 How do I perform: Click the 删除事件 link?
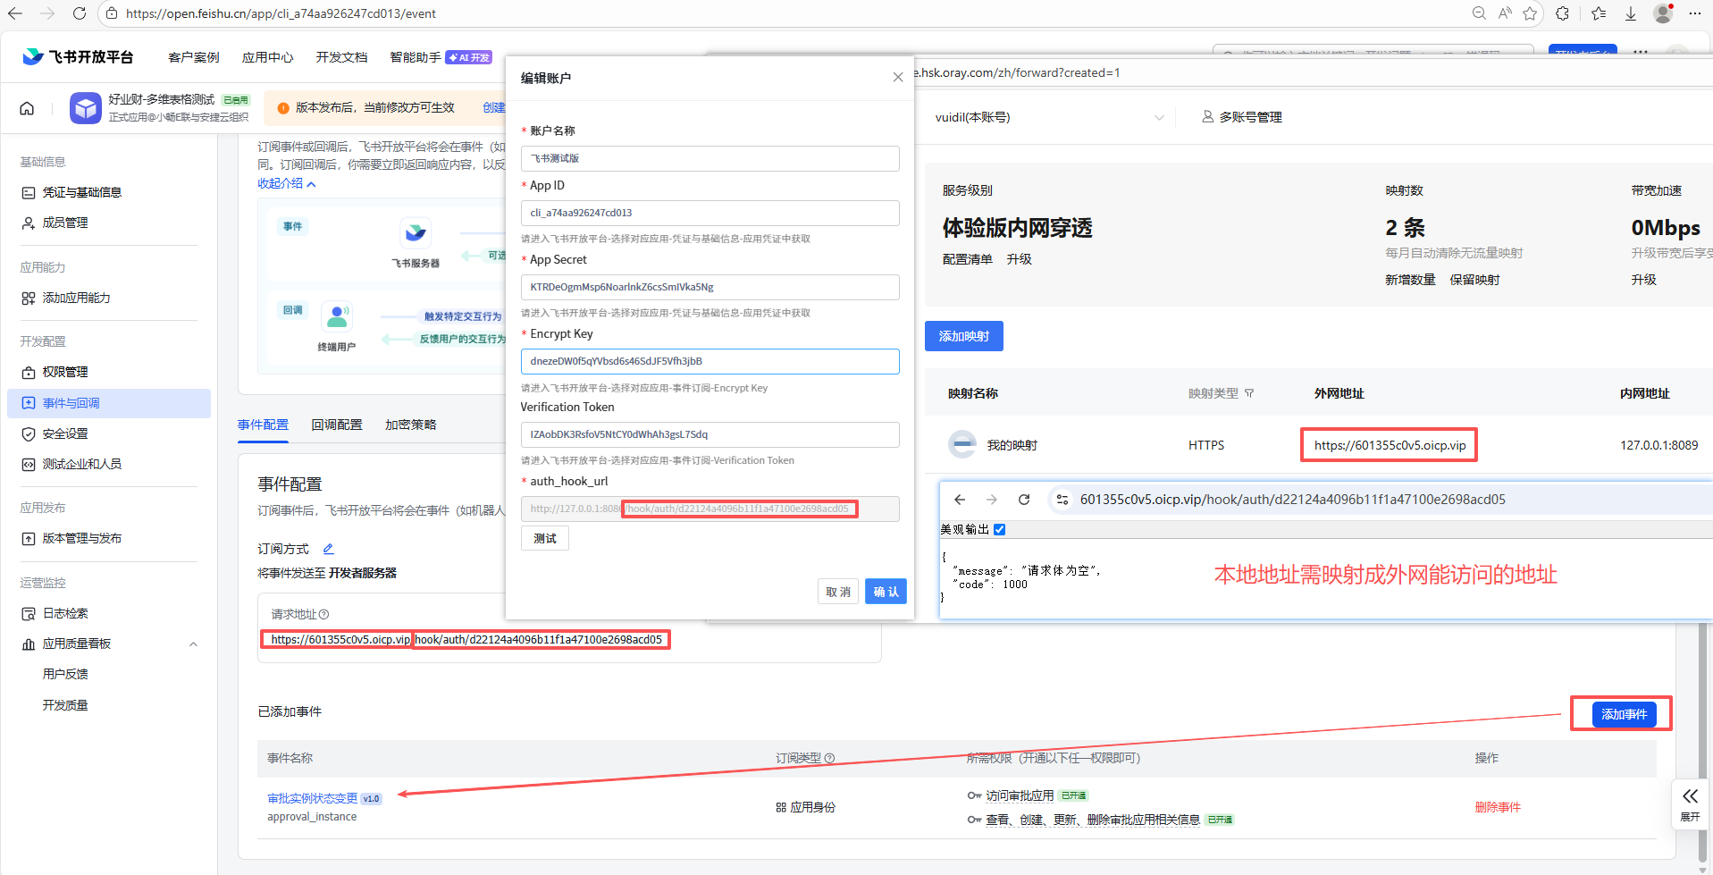click(x=1497, y=807)
